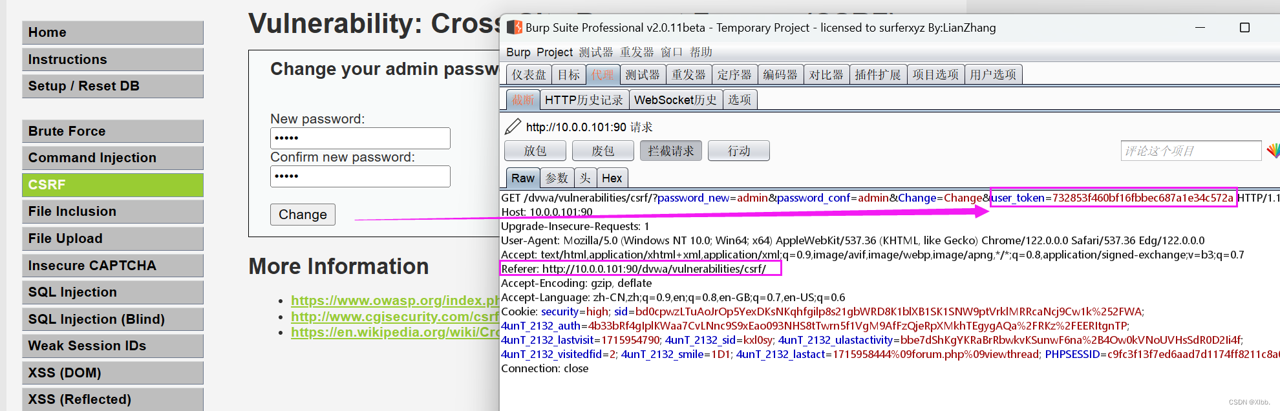Click the 放包 forward button
Viewport: 1280px width, 411px height.
(x=535, y=151)
